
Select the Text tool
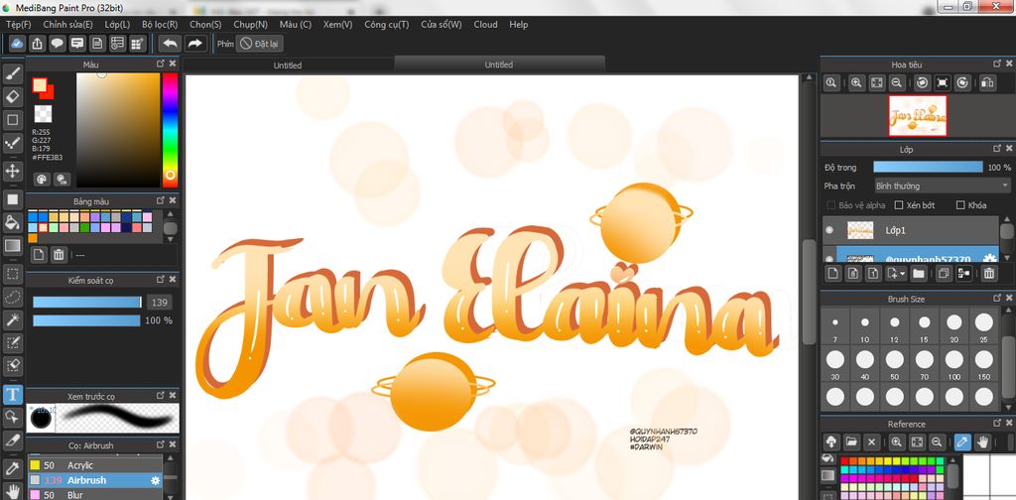pos(12,395)
